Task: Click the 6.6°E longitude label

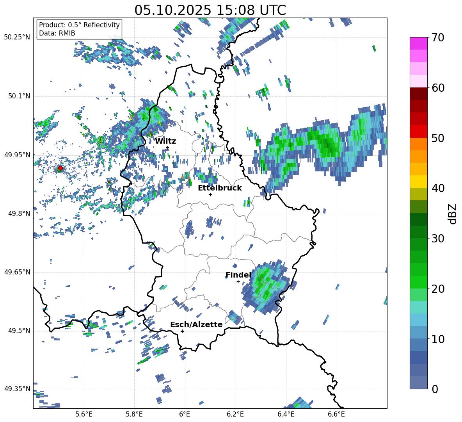Action: (x=336, y=415)
